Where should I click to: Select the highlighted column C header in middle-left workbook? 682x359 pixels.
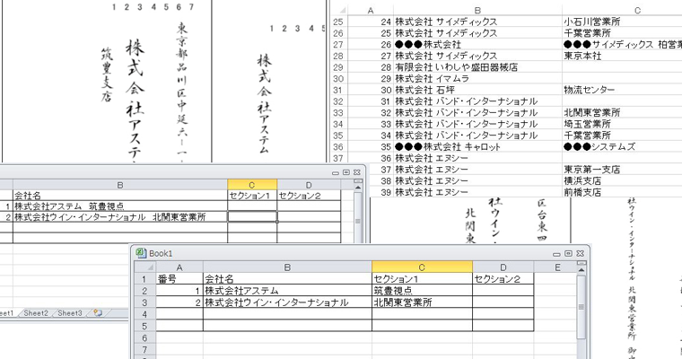(x=252, y=185)
